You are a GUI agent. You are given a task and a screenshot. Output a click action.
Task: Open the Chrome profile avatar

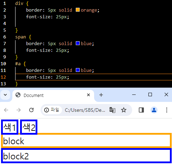tap(154, 110)
